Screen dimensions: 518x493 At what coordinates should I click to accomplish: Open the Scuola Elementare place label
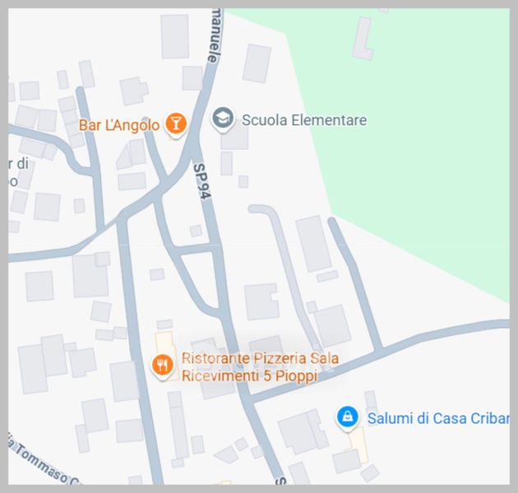(x=304, y=120)
